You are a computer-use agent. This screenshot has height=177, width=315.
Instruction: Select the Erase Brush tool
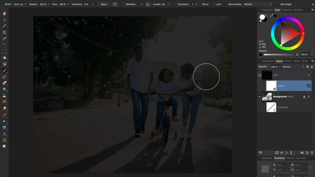[x=4, y=83]
